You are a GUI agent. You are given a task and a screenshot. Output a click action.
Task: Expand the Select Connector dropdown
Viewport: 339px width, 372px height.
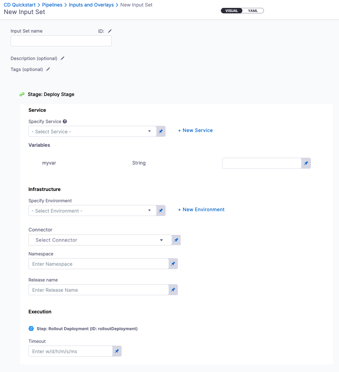pyautogui.click(x=100, y=240)
